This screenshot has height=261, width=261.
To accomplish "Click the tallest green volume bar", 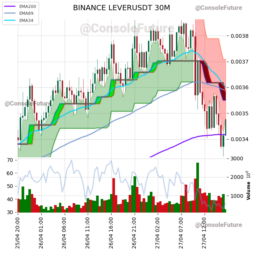I will coord(197,187).
